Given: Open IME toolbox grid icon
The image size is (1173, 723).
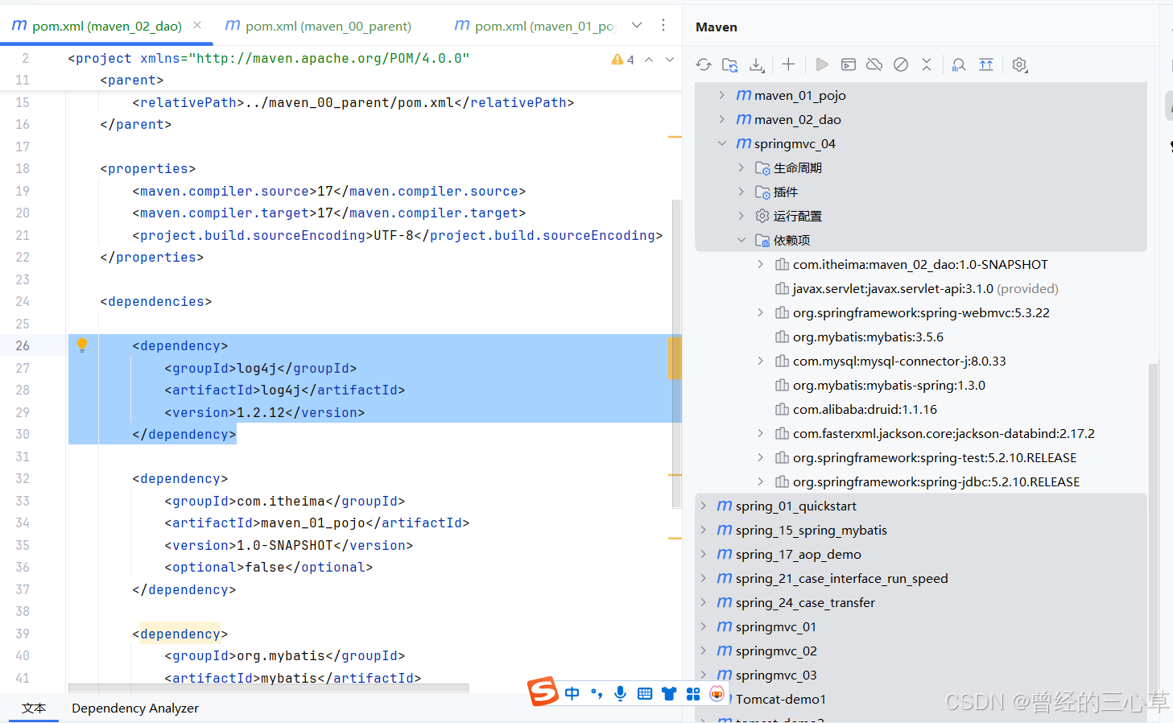Looking at the screenshot, I should (693, 693).
